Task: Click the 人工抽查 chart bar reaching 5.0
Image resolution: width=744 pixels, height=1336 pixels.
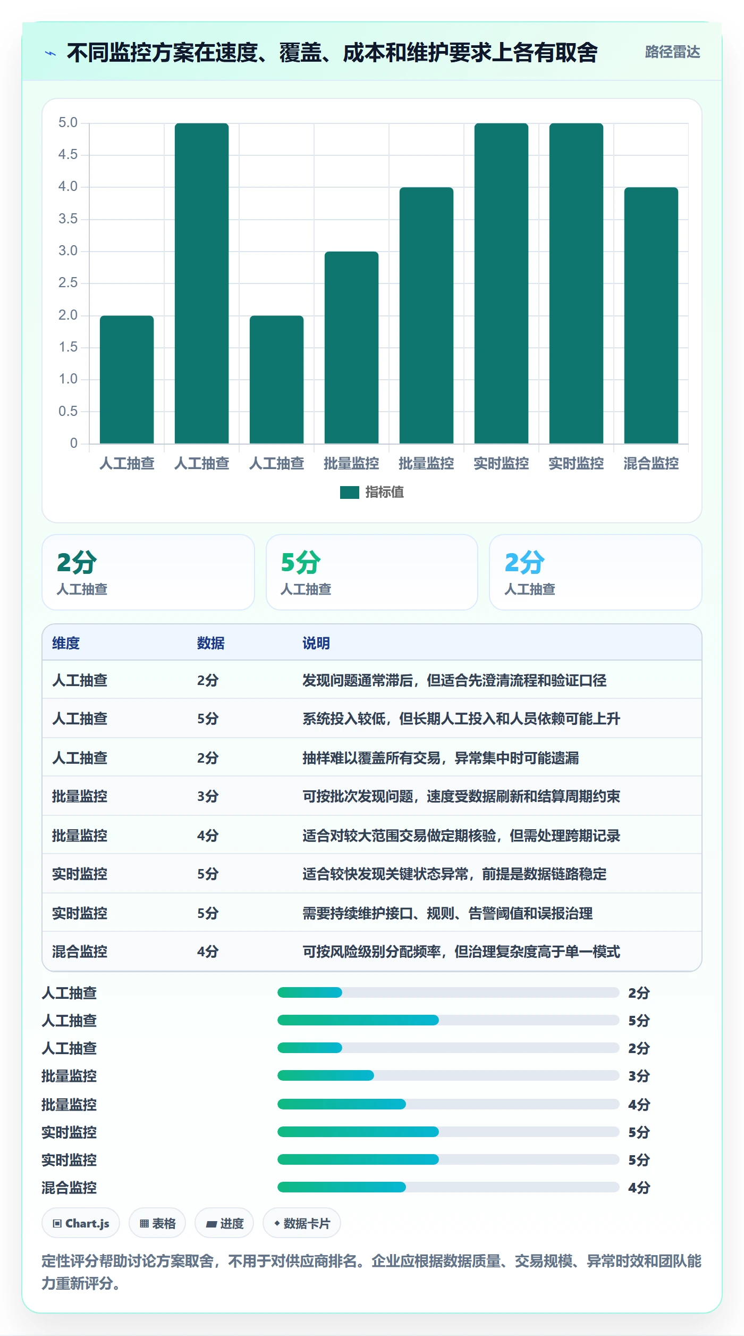Action: 201,283
